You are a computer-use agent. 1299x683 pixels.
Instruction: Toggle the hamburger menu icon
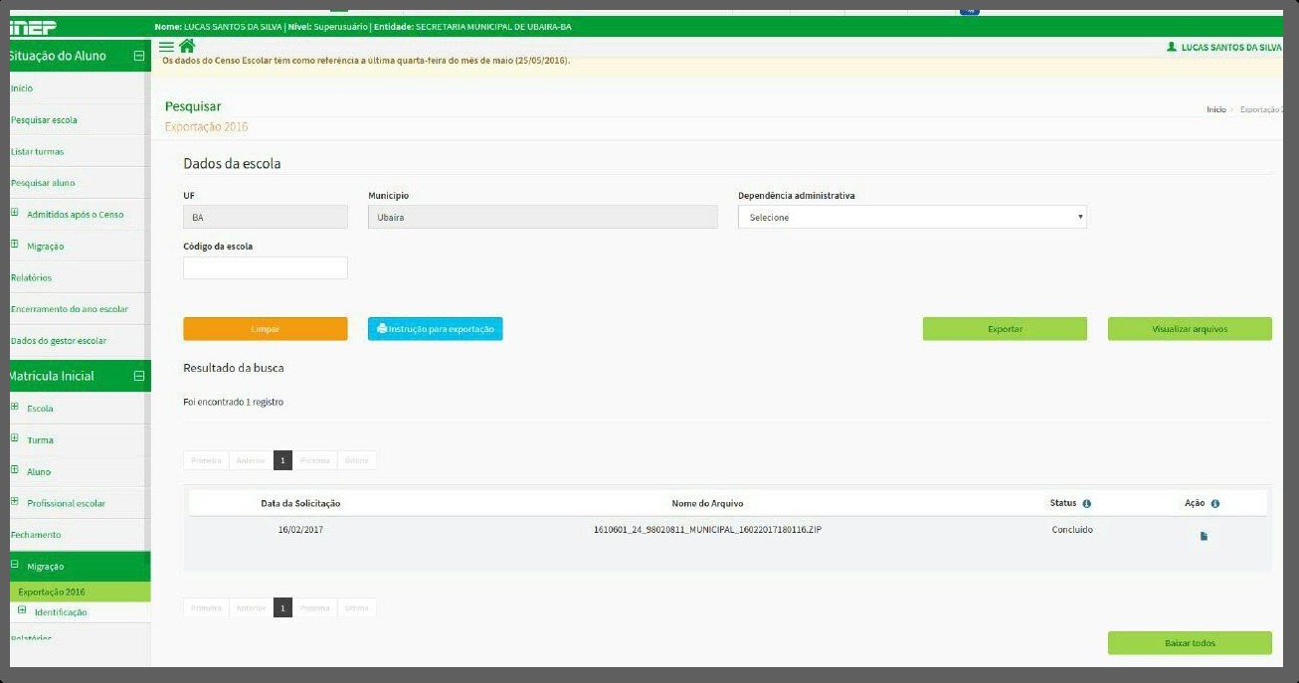(166, 47)
